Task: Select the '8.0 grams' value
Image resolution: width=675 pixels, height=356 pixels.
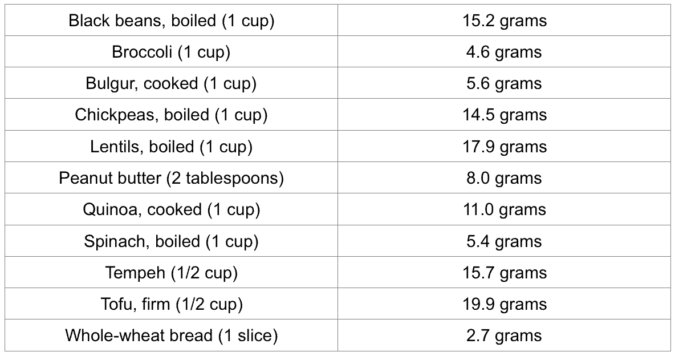Action: pos(504,178)
